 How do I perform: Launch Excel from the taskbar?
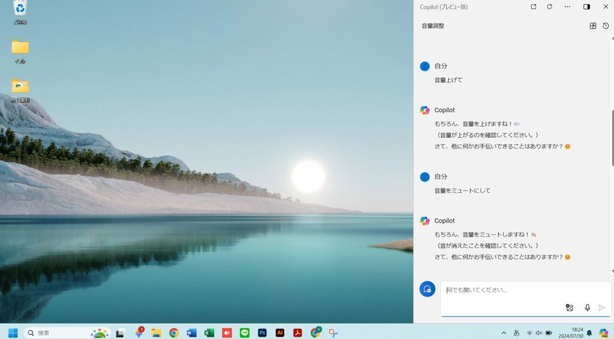[209, 332]
